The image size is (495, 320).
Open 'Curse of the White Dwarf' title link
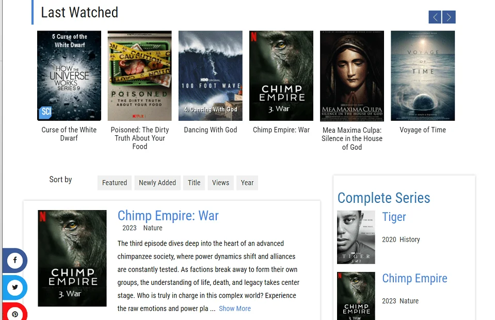pyautogui.click(x=69, y=134)
